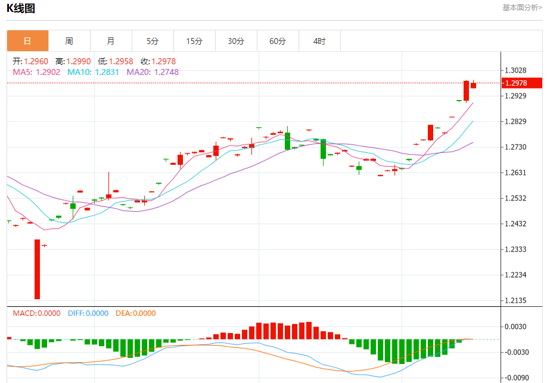The width and height of the screenshot is (547, 383).
Task: Click the 1.2135 price axis label
Action: (x=515, y=300)
